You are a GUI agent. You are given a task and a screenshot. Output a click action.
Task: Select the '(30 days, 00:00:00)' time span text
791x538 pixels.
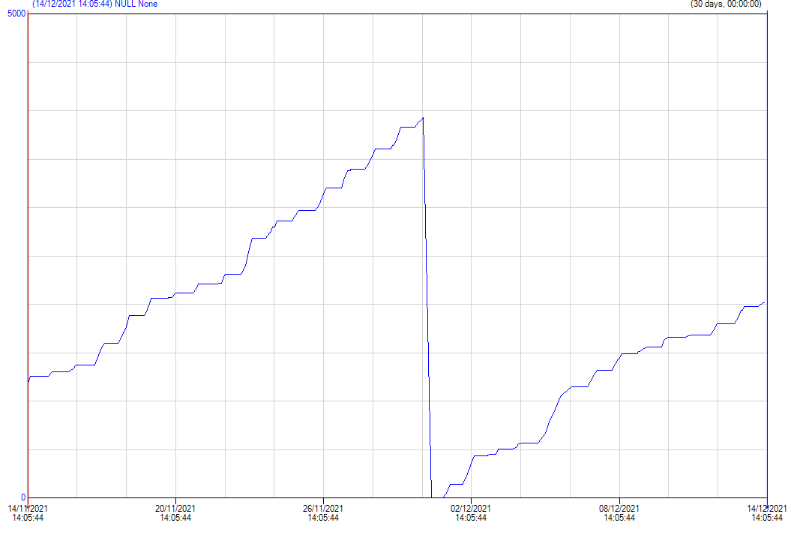tap(726, 4)
